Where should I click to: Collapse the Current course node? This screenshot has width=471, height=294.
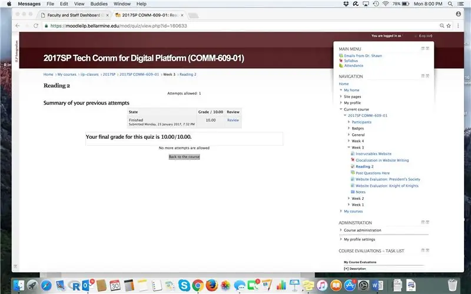click(341, 109)
